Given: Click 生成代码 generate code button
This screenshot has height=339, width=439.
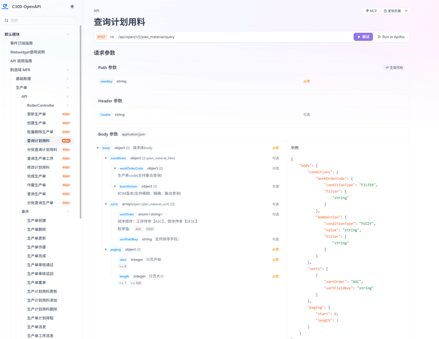Looking at the screenshot, I should pos(394,68).
